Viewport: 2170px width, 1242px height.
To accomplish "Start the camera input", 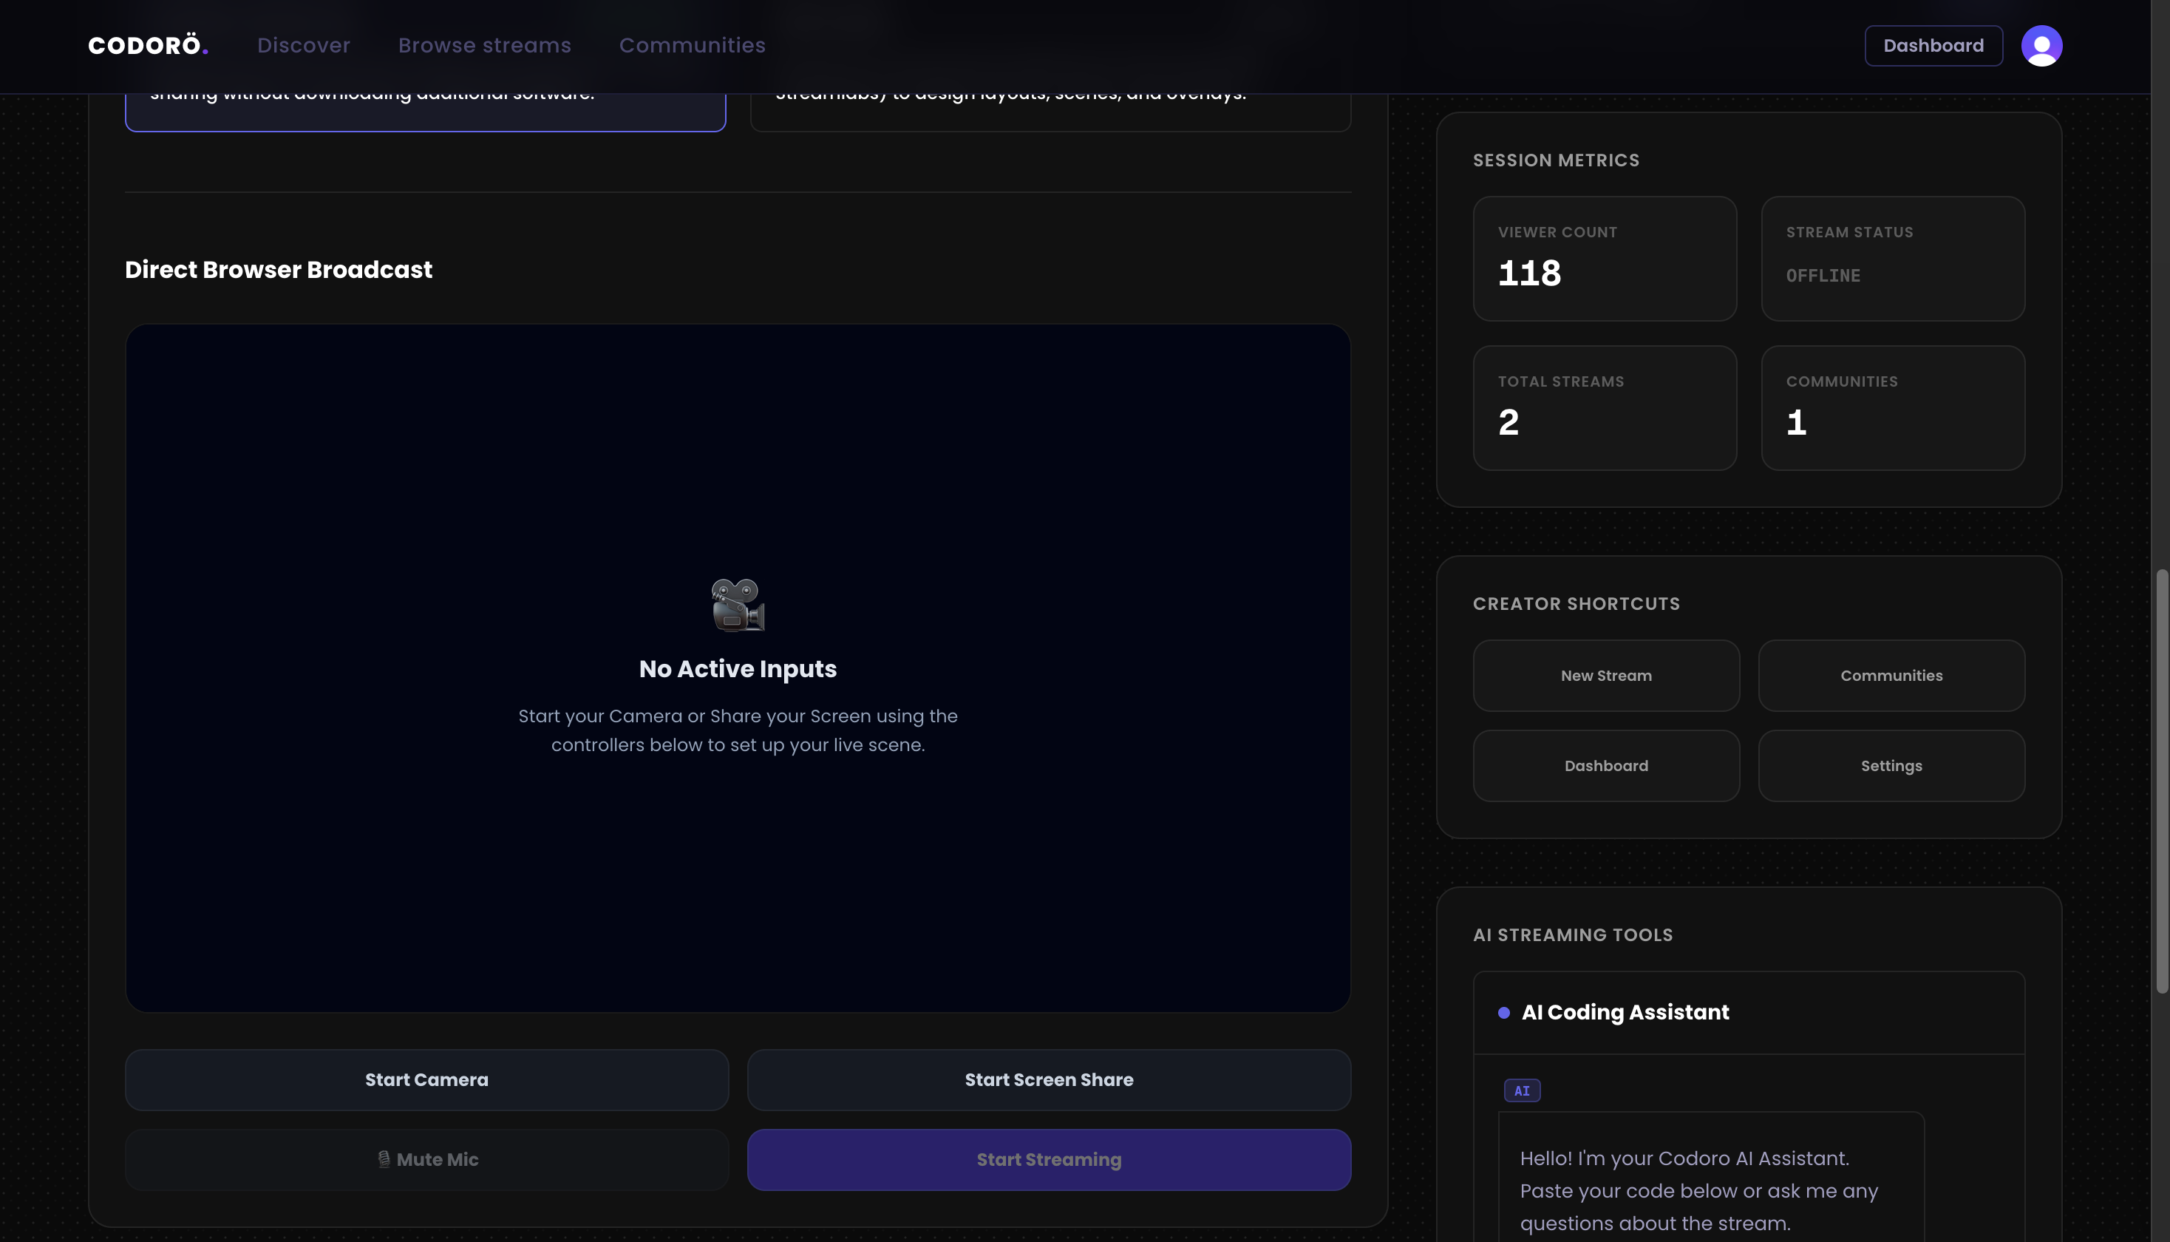I will pyautogui.click(x=427, y=1079).
